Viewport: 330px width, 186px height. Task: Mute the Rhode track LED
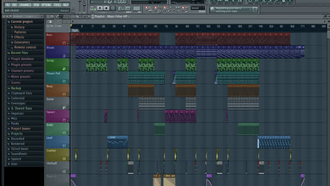[68, 56]
